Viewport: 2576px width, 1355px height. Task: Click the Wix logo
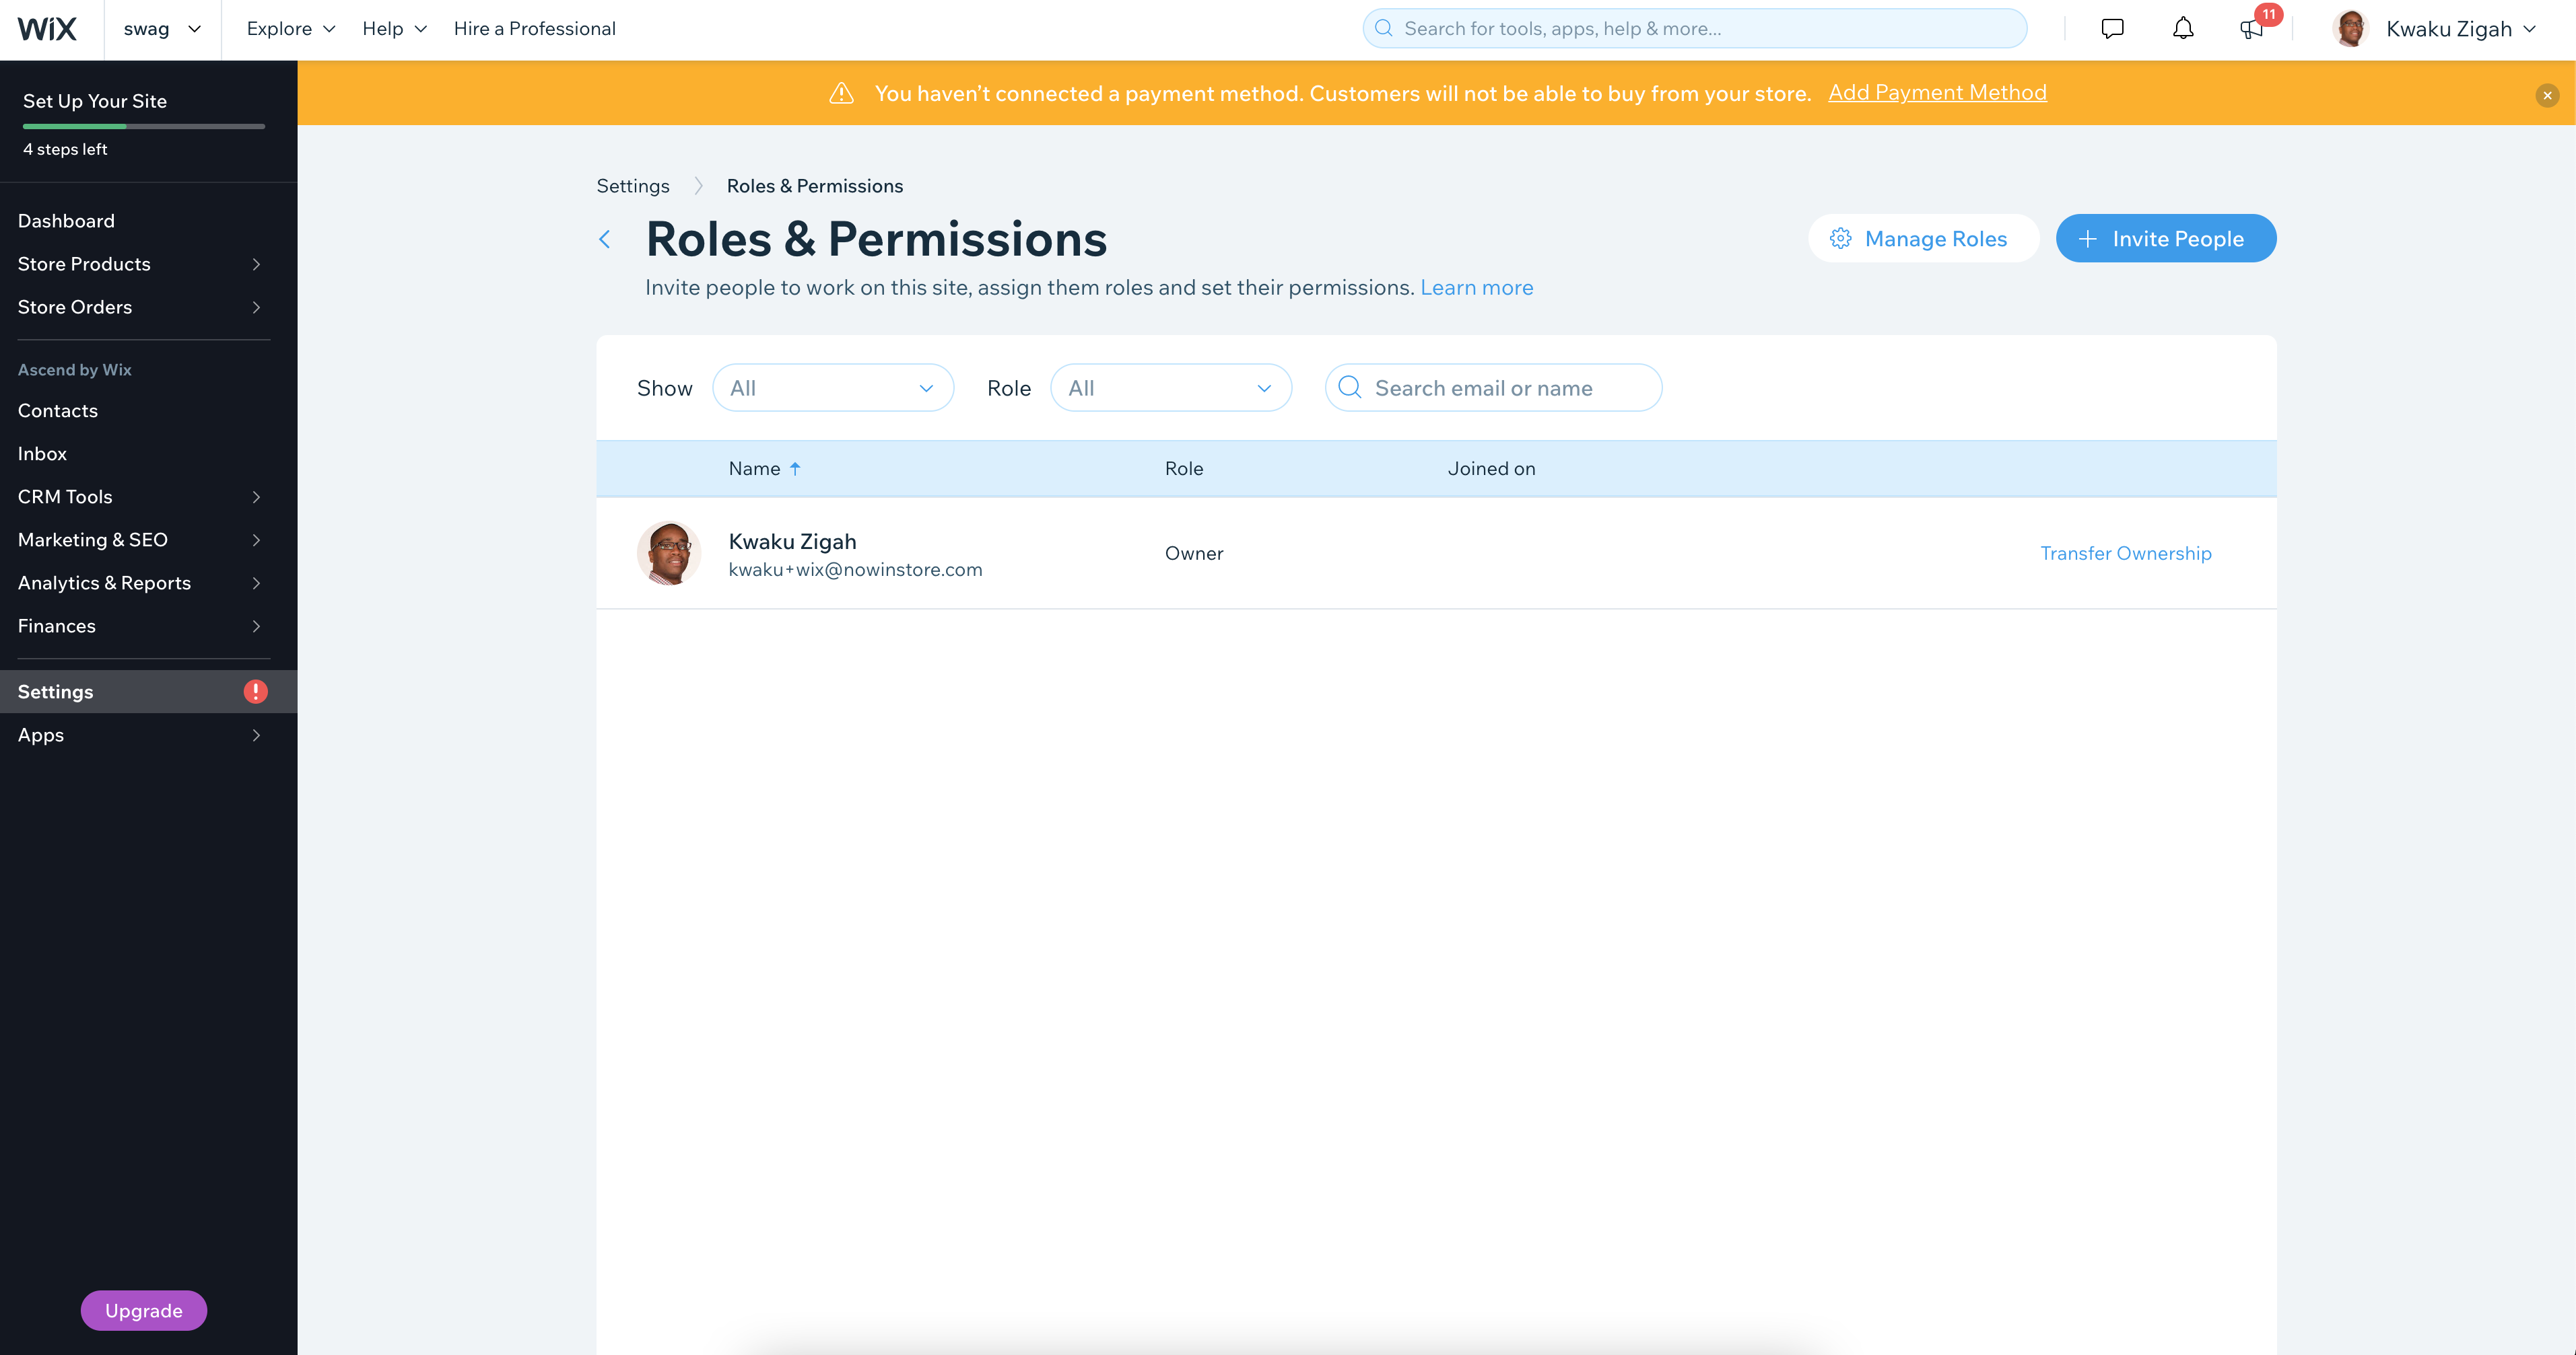(47, 29)
